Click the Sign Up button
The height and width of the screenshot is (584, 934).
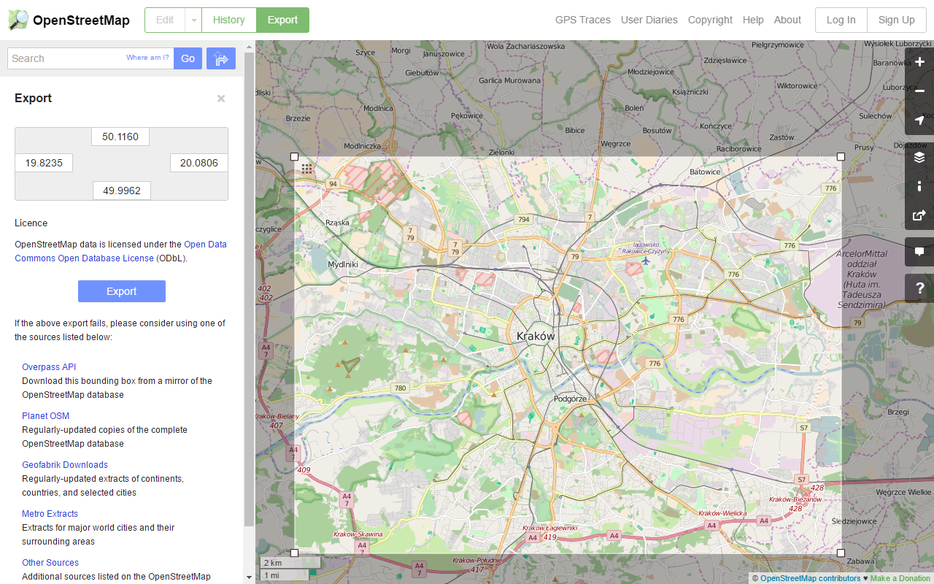(896, 20)
